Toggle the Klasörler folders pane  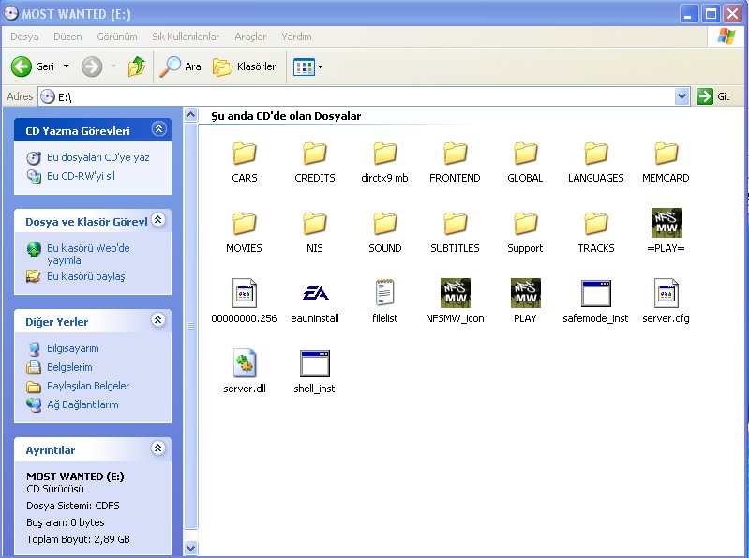(x=245, y=66)
